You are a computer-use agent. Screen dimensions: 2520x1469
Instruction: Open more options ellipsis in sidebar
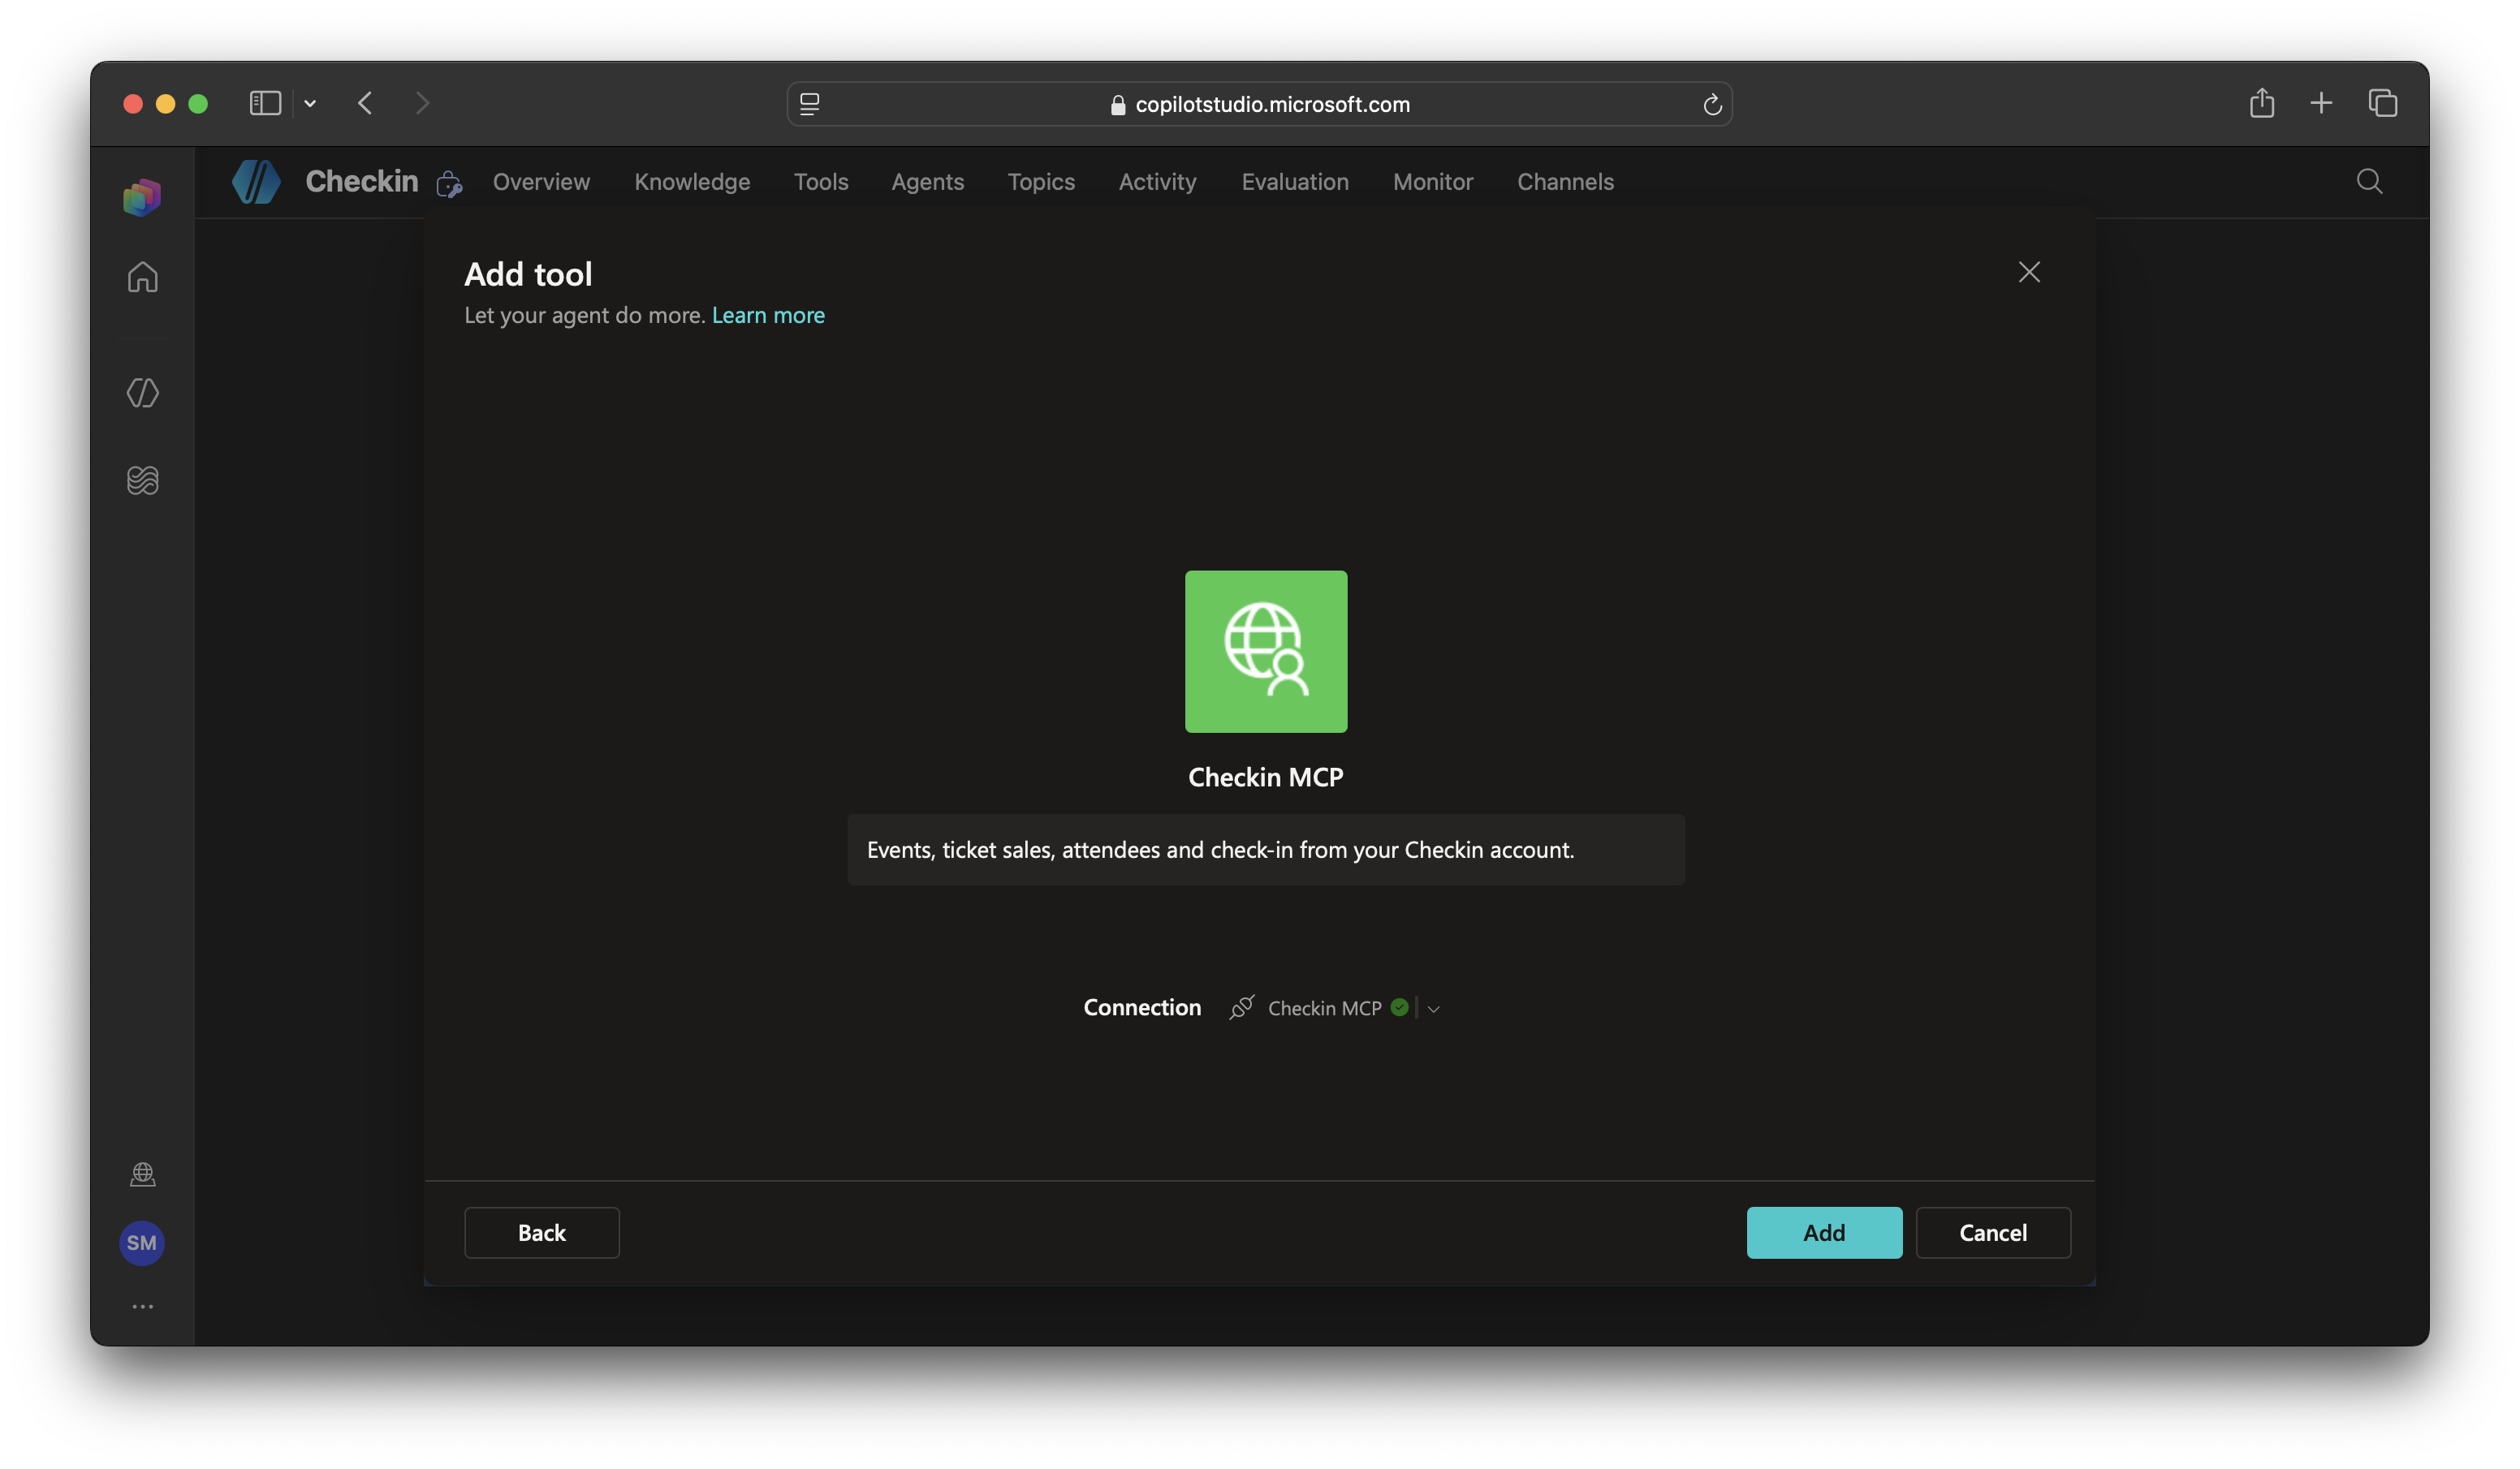142,1307
